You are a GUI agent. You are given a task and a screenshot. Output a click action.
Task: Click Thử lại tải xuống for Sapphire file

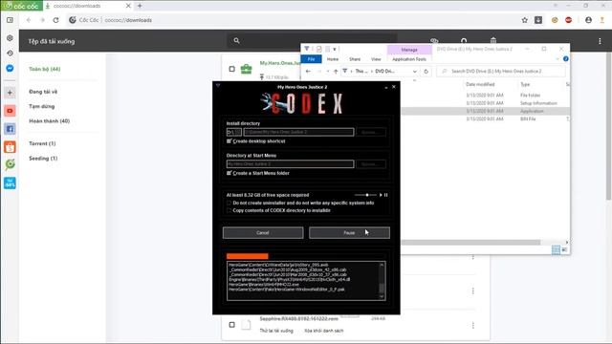click(x=276, y=331)
